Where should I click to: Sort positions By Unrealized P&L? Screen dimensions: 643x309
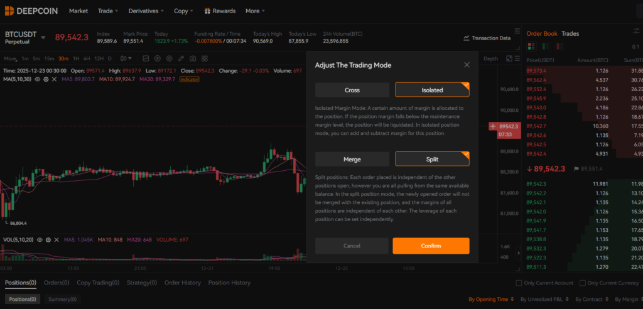[x=545, y=300]
